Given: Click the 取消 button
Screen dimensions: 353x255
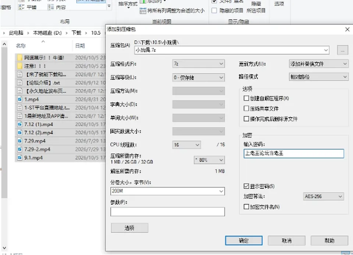Looking at the screenshot, I should (286, 241).
